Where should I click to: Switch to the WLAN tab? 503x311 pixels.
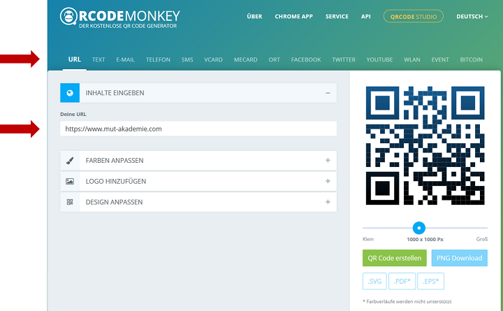[412, 59]
